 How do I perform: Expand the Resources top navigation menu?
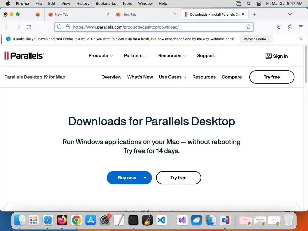[172, 56]
